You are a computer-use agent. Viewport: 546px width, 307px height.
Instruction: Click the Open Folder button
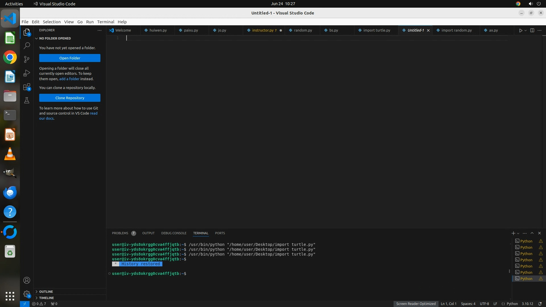70,58
